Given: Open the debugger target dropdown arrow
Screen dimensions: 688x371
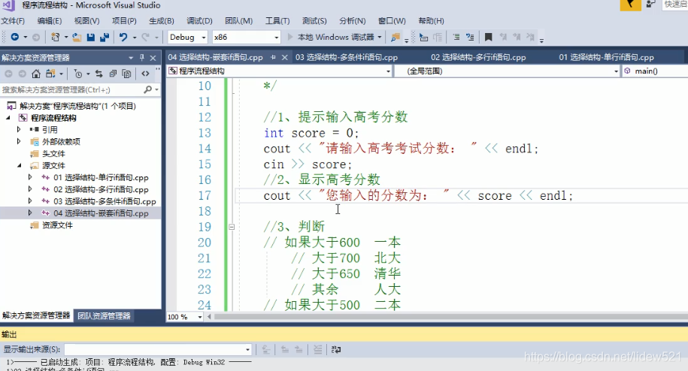Looking at the screenshot, I should click(x=380, y=38).
